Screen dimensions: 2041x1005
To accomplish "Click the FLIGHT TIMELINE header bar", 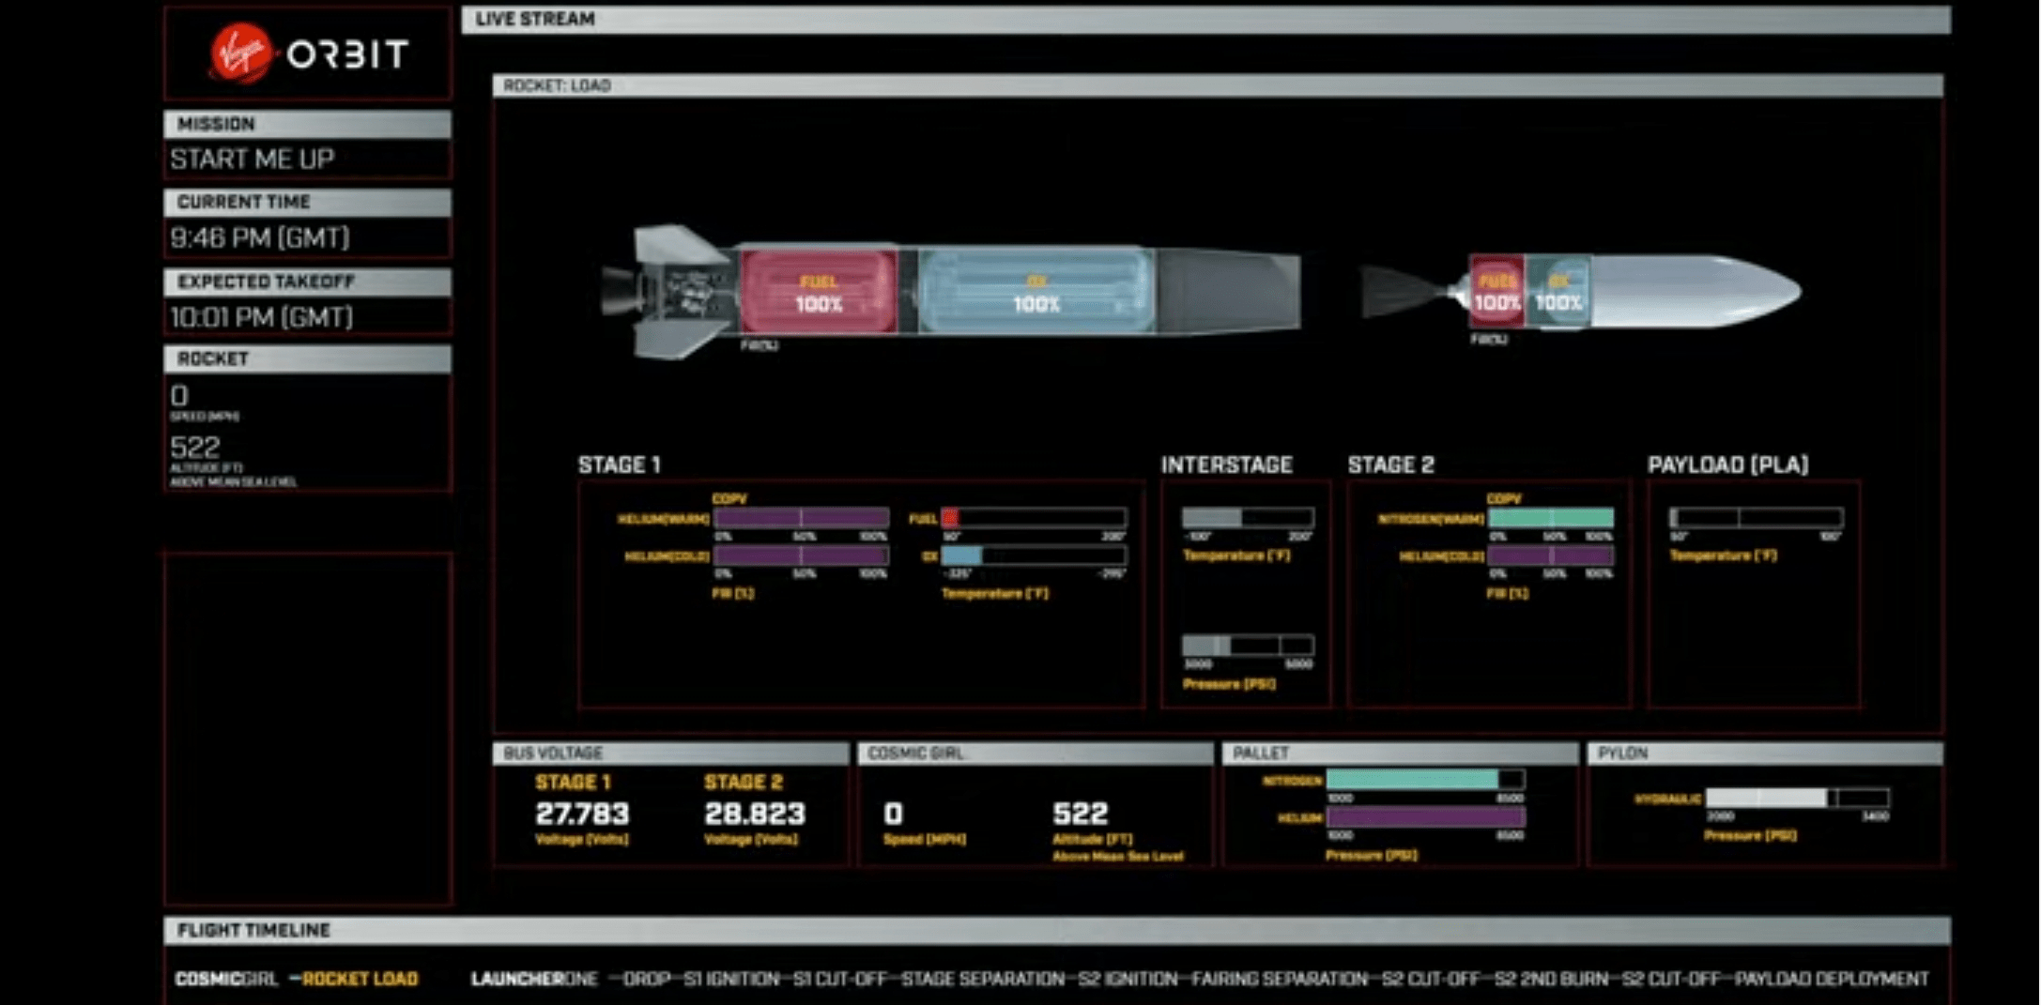I will (x=1057, y=930).
